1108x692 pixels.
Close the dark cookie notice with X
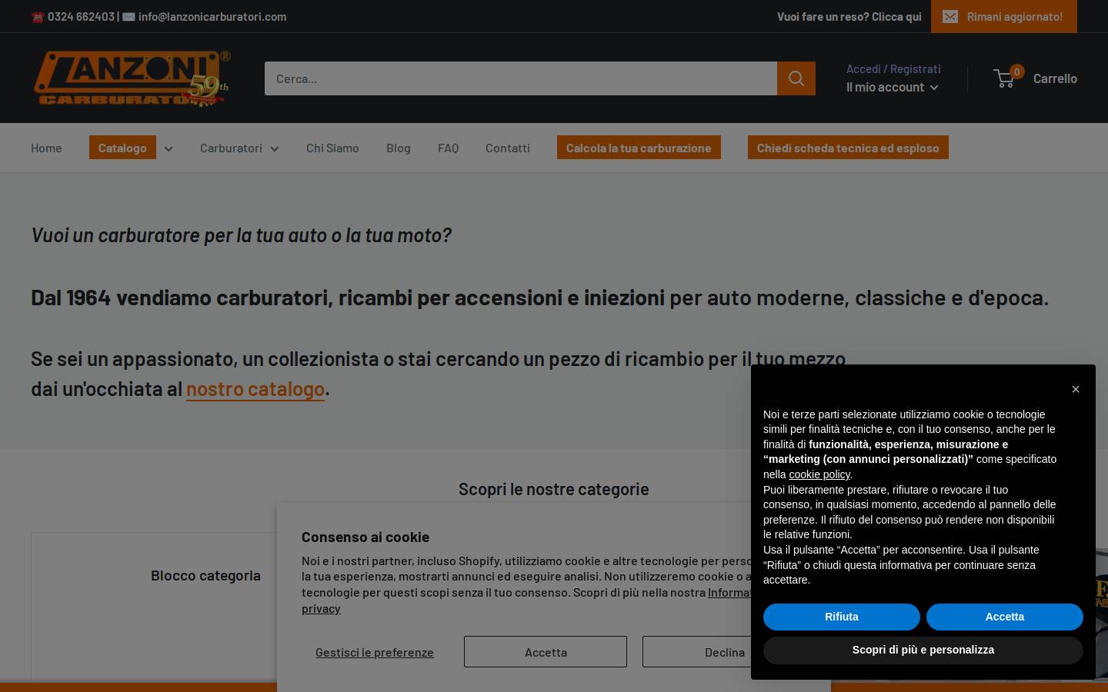click(1076, 389)
